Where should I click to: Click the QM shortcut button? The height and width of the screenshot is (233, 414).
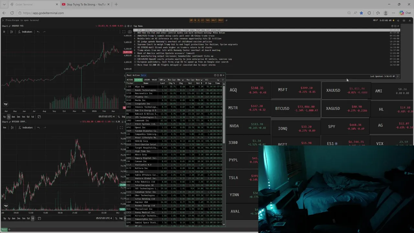click(191, 20)
